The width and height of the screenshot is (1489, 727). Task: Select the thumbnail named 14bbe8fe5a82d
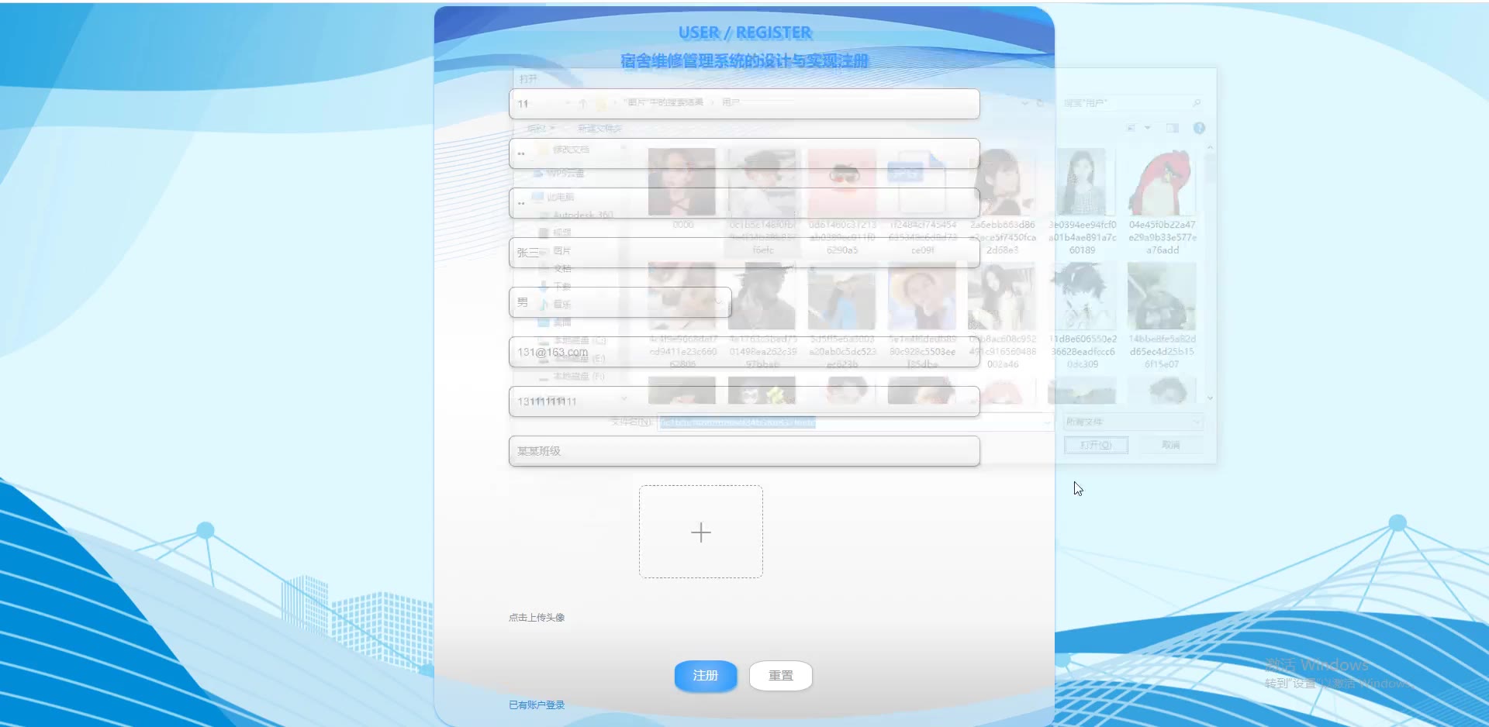pyautogui.click(x=1162, y=315)
